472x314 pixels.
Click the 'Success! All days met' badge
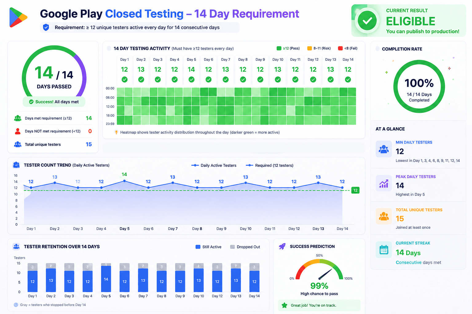(x=54, y=102)
